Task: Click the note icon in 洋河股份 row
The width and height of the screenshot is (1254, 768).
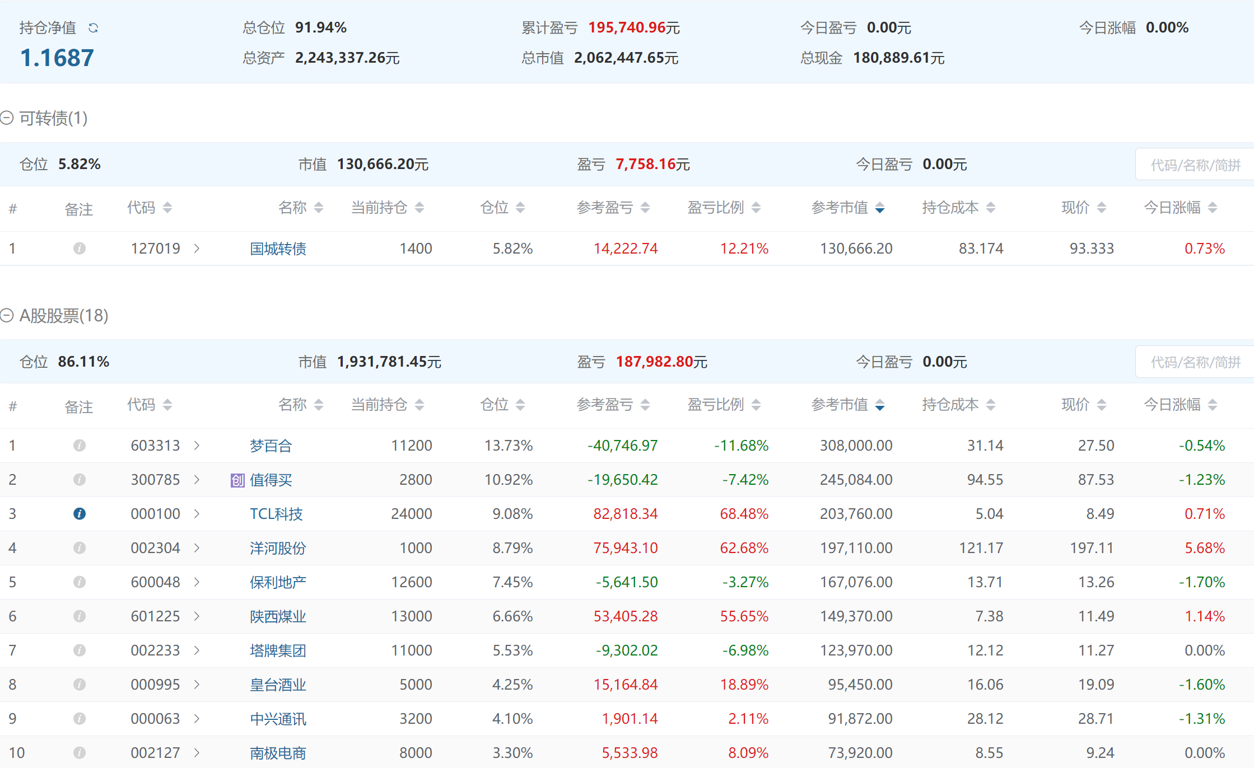Action: pos(80,548)
